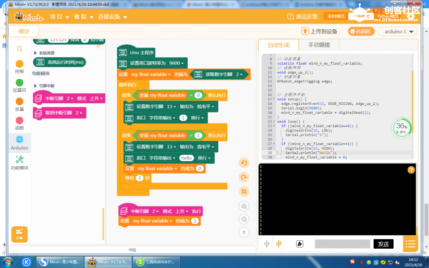This screenshot has height=268, width=429.
Task: Click the Uno 主程序 block
Action: 137,52
